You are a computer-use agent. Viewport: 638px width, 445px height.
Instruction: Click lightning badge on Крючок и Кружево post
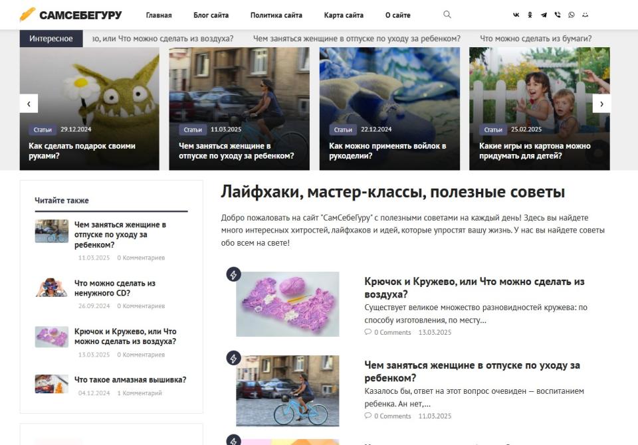[233, 274]
